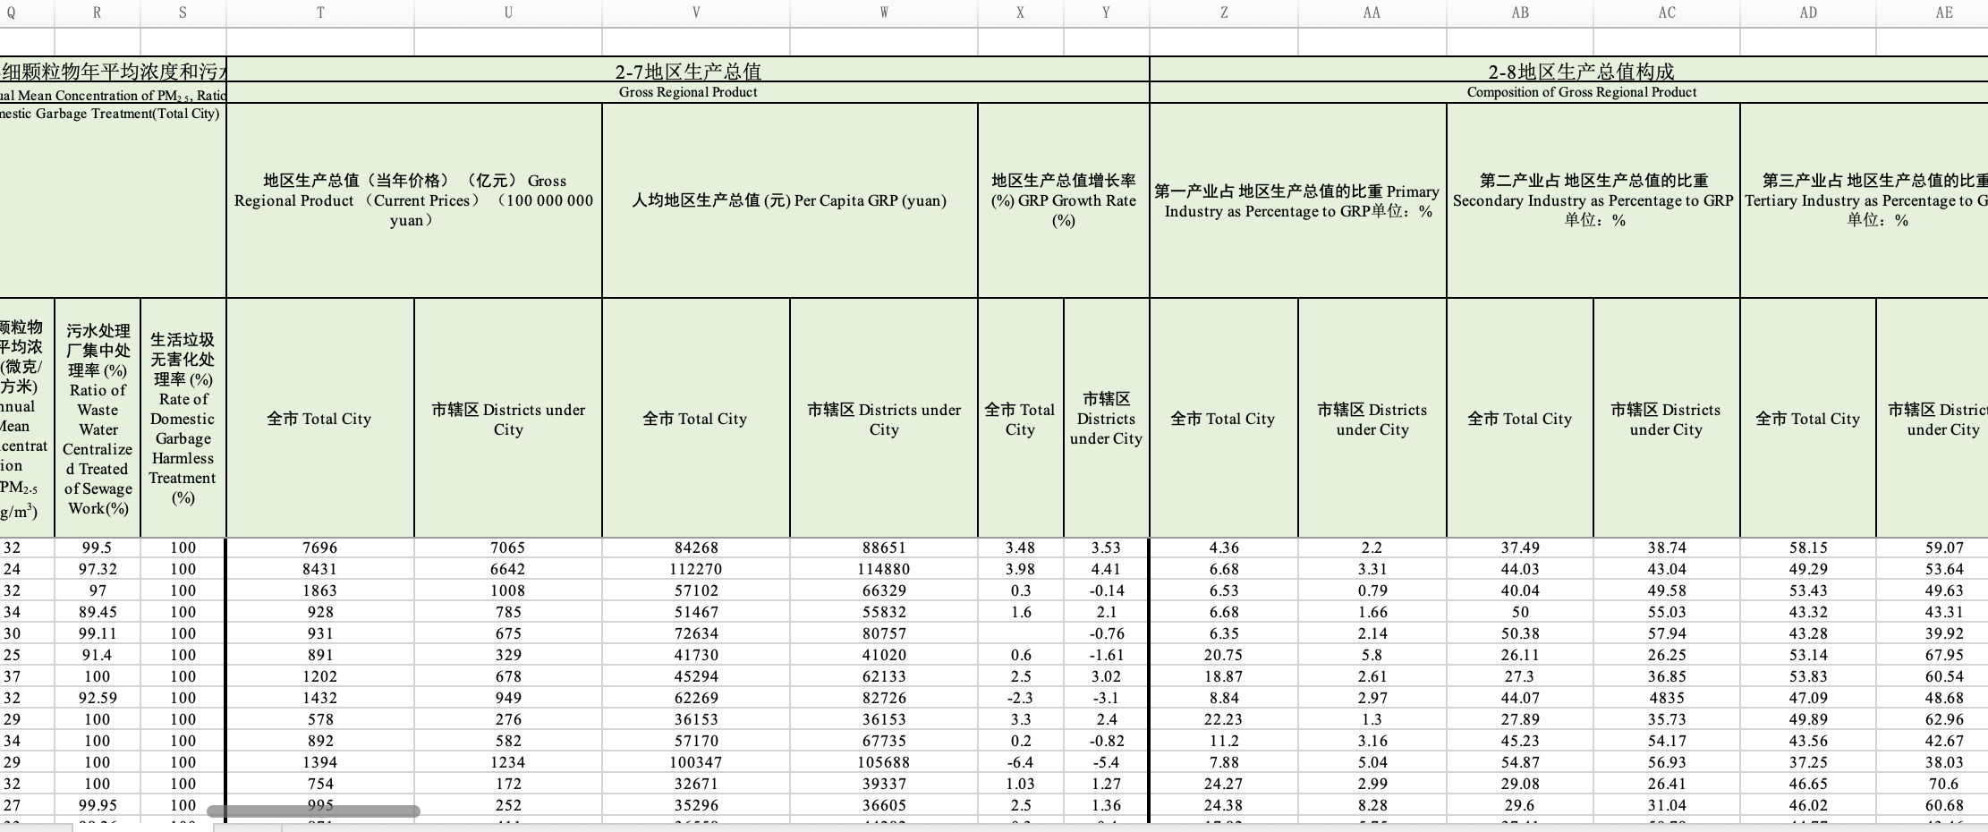Select the cell with value 7065
The height and width of the screenshot is (832, 1988).
[x=508, y=548]
